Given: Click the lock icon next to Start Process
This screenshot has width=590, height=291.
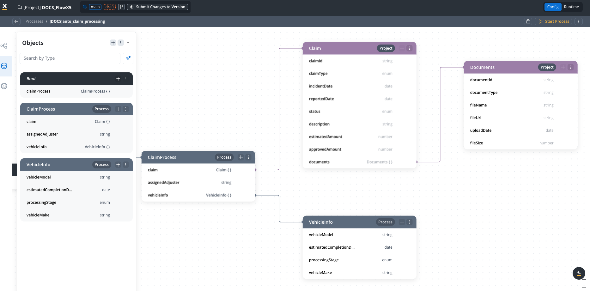Looking at the screenshot, I should (x=528, y=21).
